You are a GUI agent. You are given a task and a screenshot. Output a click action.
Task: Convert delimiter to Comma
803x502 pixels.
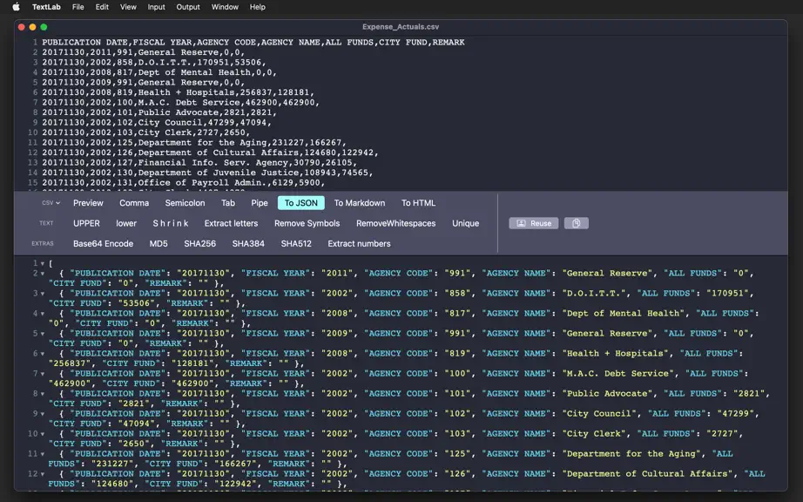coord(134,203)
